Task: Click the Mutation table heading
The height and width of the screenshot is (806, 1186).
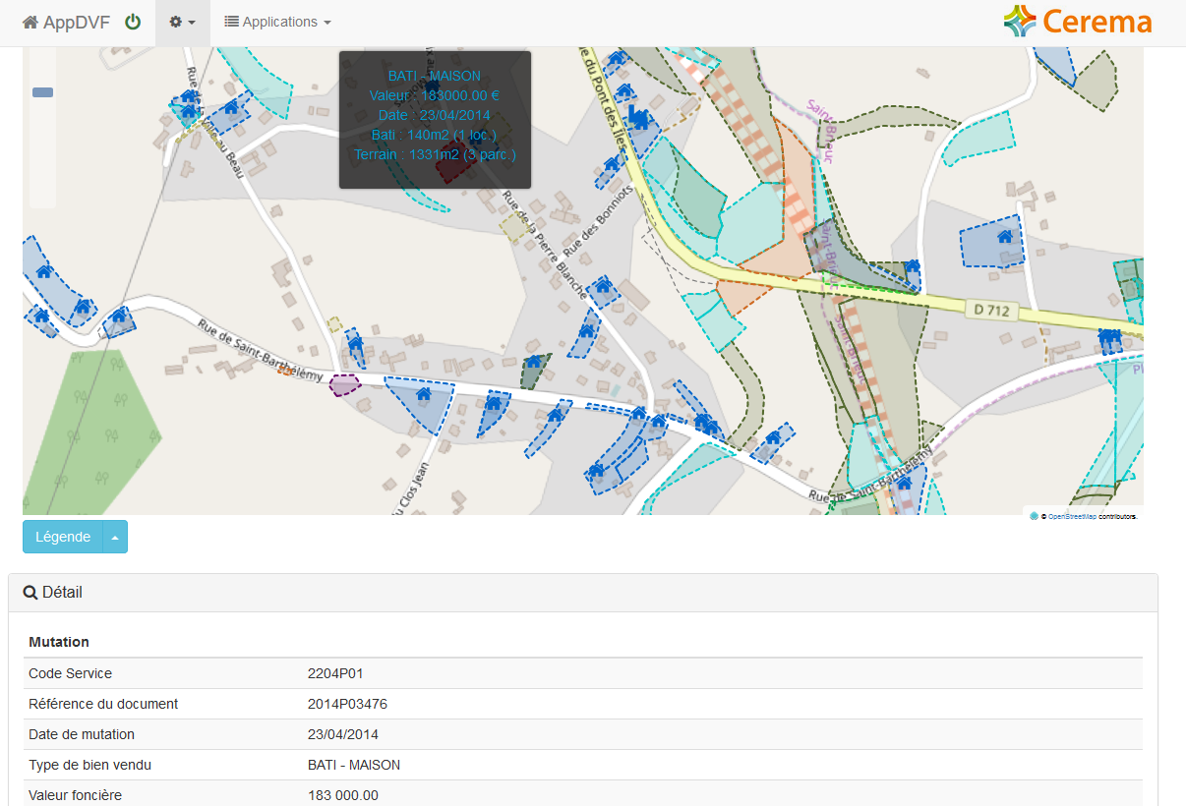Action: pos(59,642)
